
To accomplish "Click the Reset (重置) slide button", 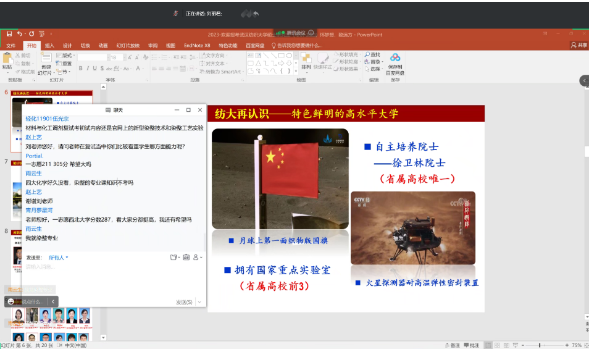I will tap(64, 64).
